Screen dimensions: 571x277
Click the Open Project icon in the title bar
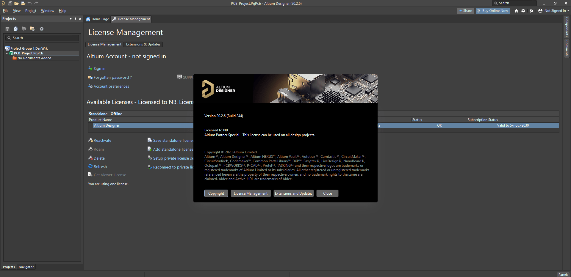[x=23, y=3]
